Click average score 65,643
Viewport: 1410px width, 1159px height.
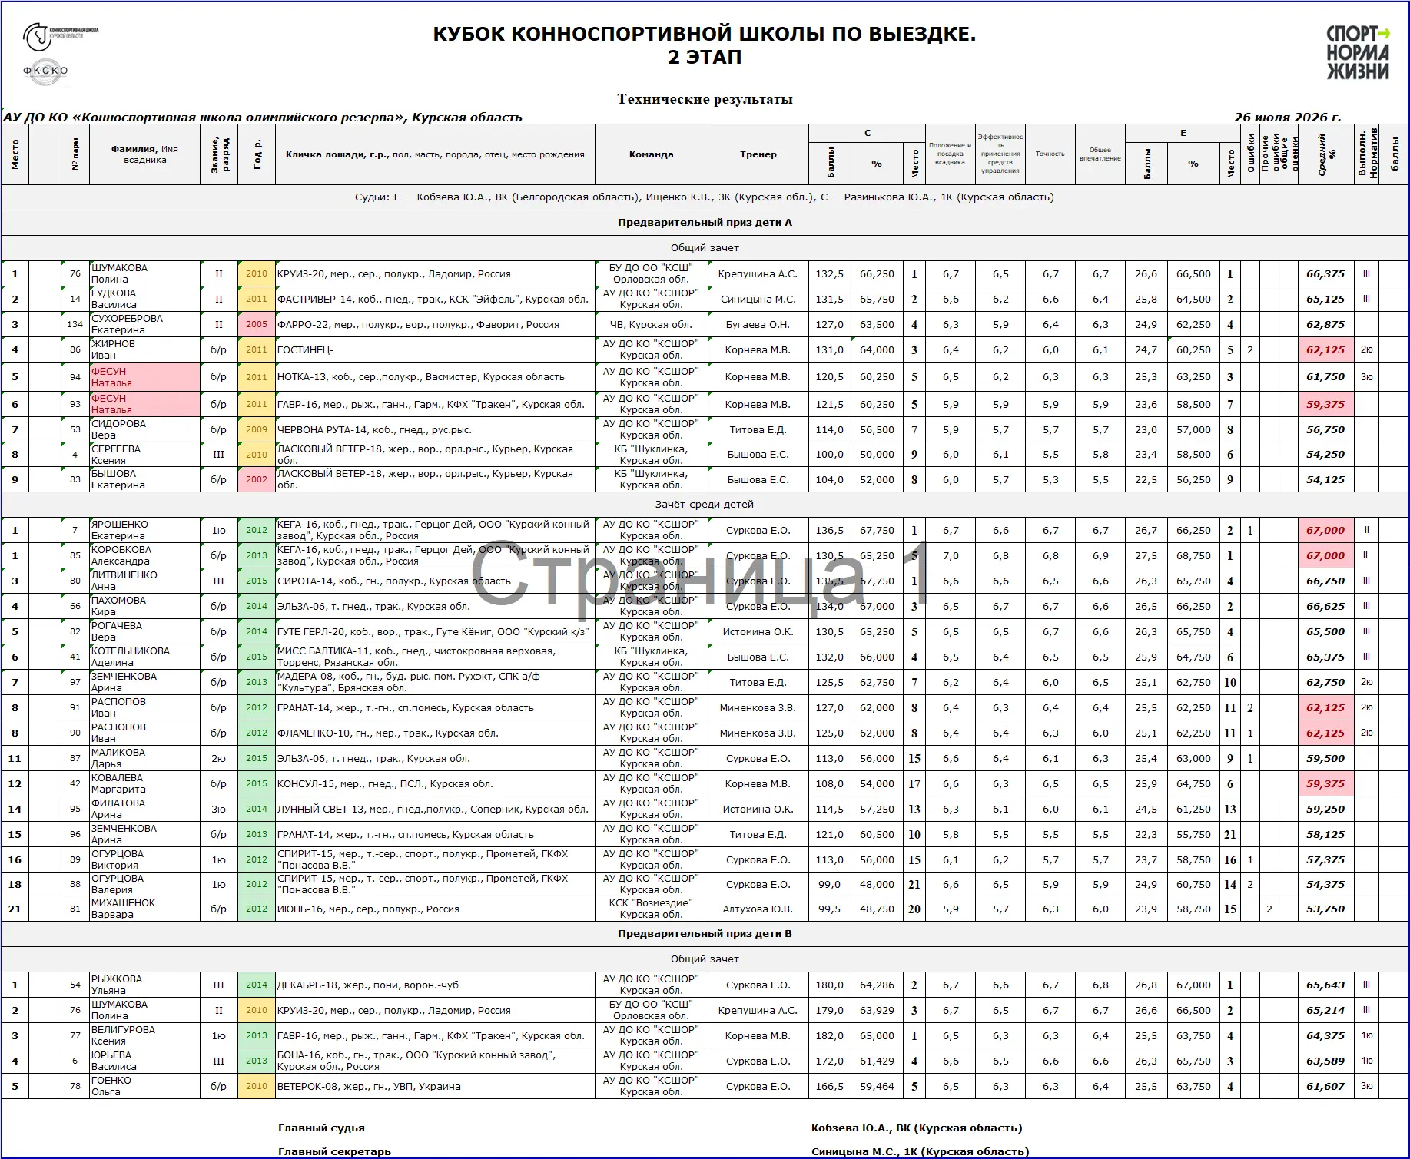(x=1327, y=985)
